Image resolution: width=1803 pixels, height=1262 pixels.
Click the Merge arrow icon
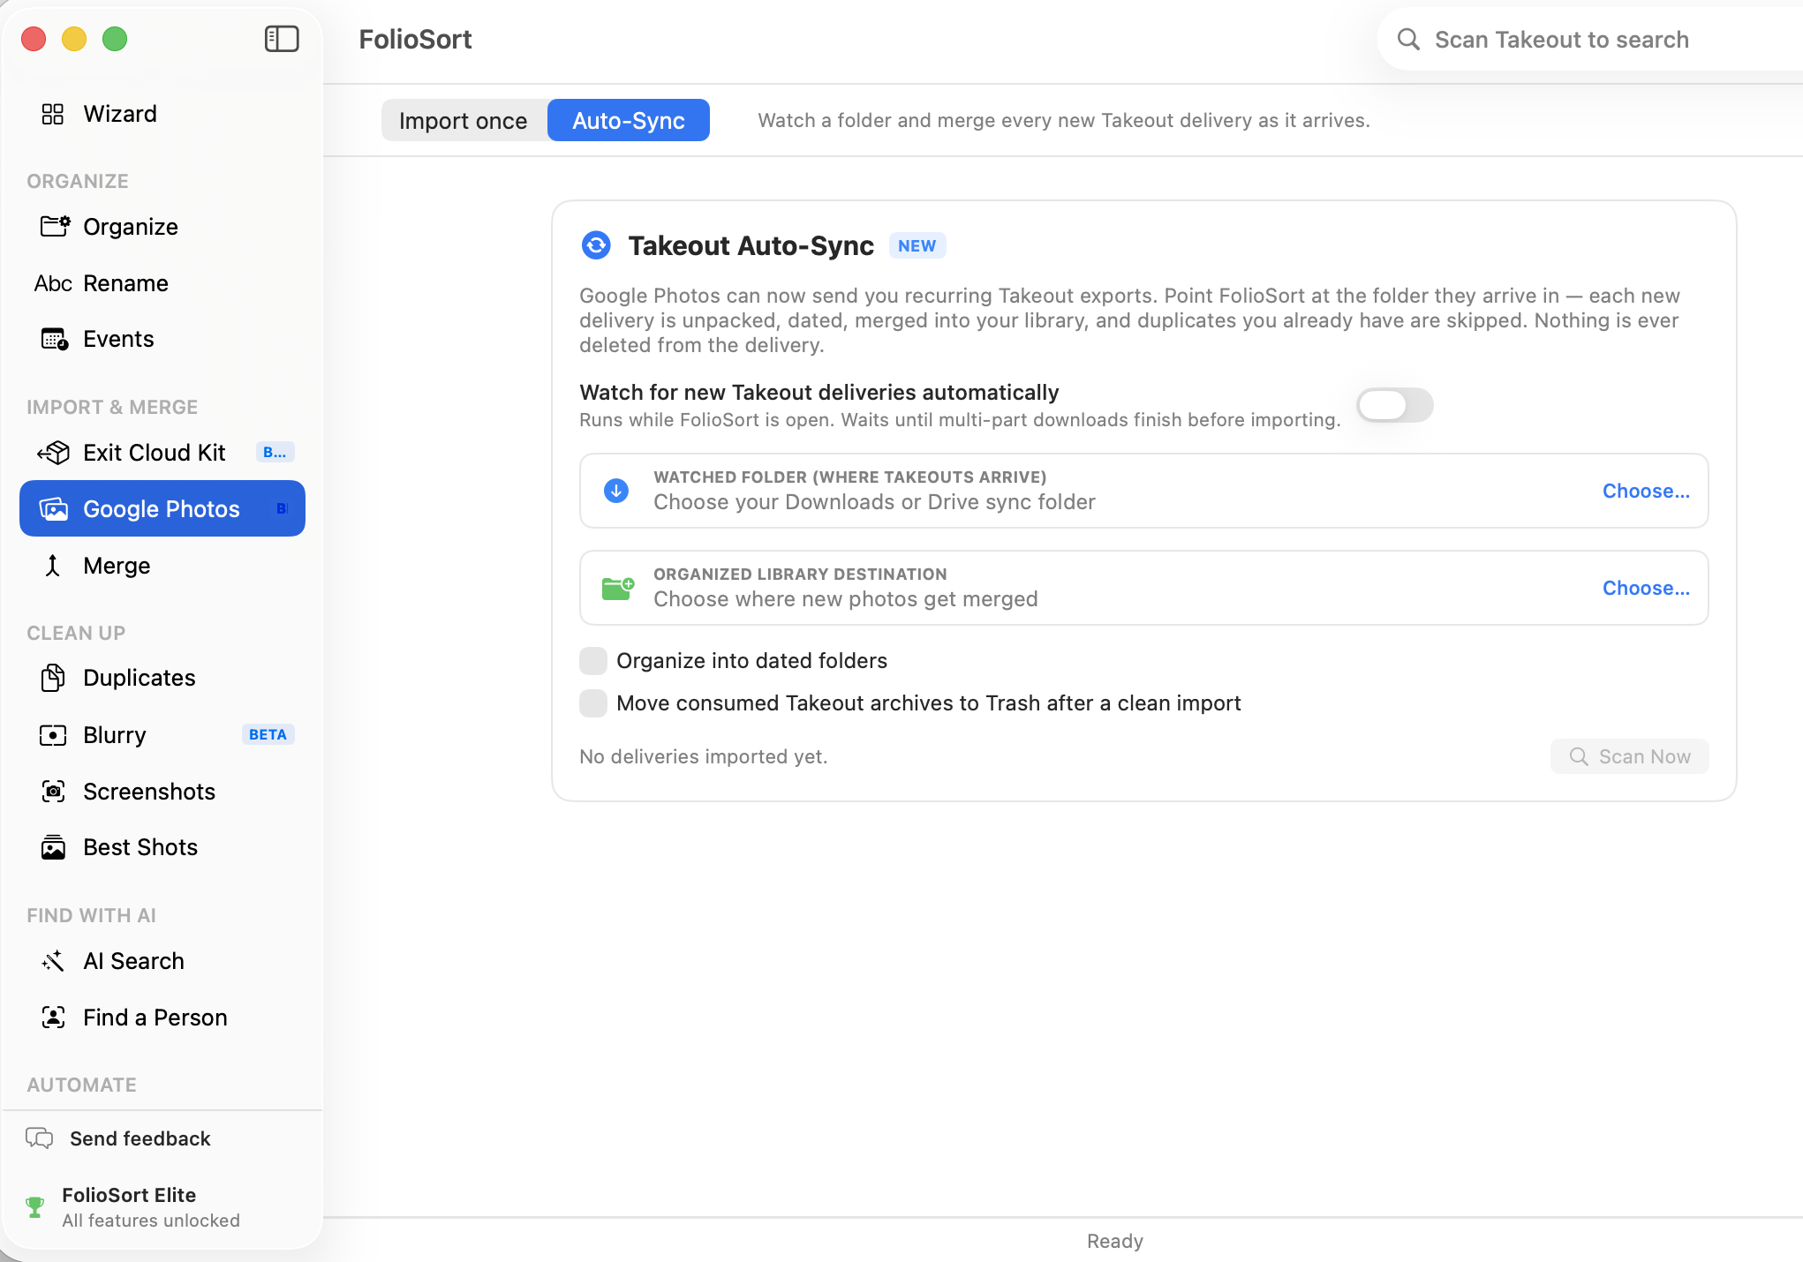coord(53,566)
